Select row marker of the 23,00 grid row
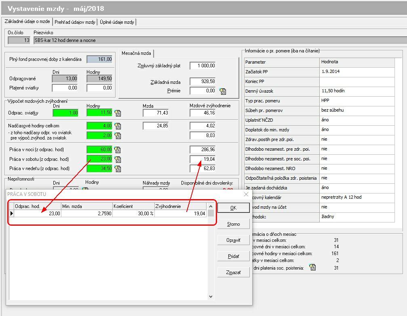The image size is (407, 316). click(x=11, y=214)
